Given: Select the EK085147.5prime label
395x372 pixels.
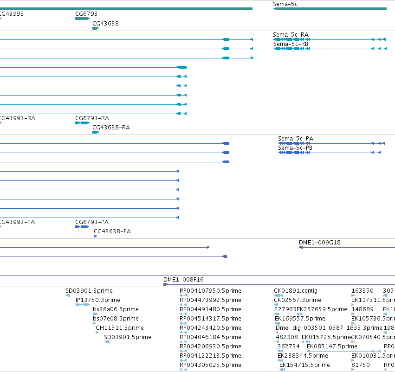Looking at the screenshot, I should click(x=332, y=346).
